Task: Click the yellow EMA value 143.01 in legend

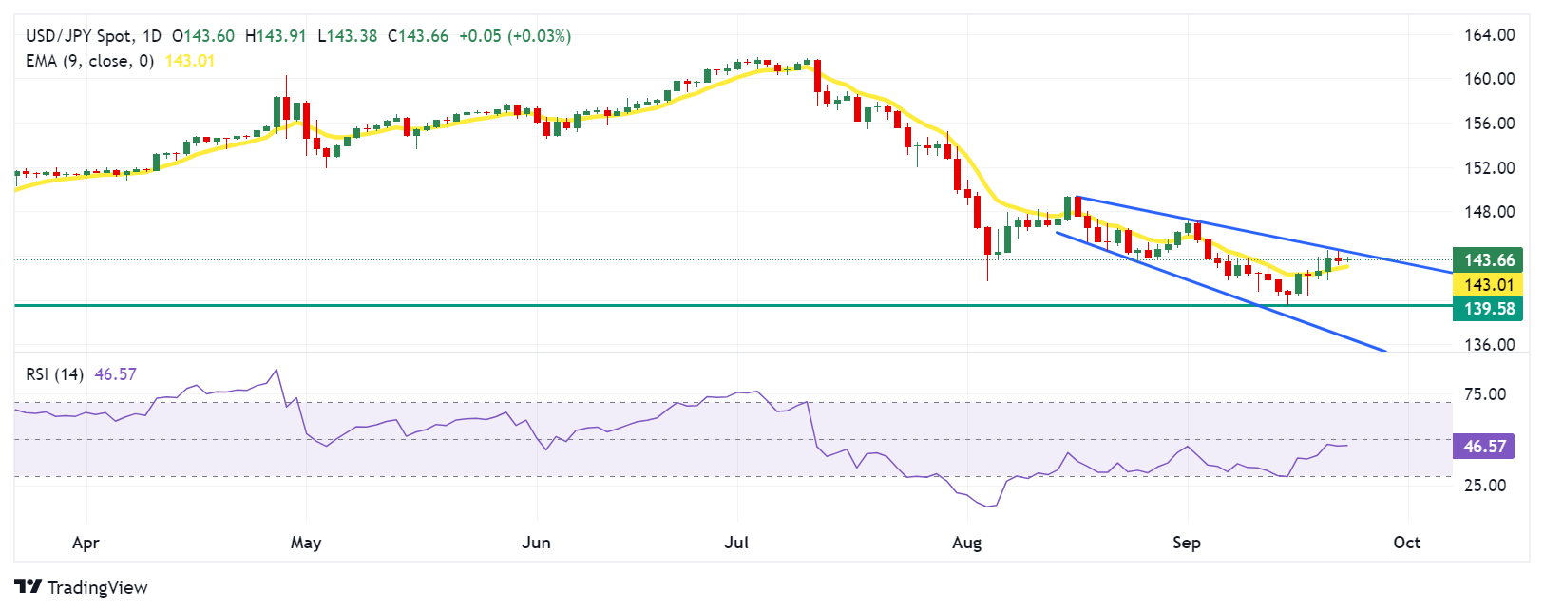Action: tap(190, 61)
